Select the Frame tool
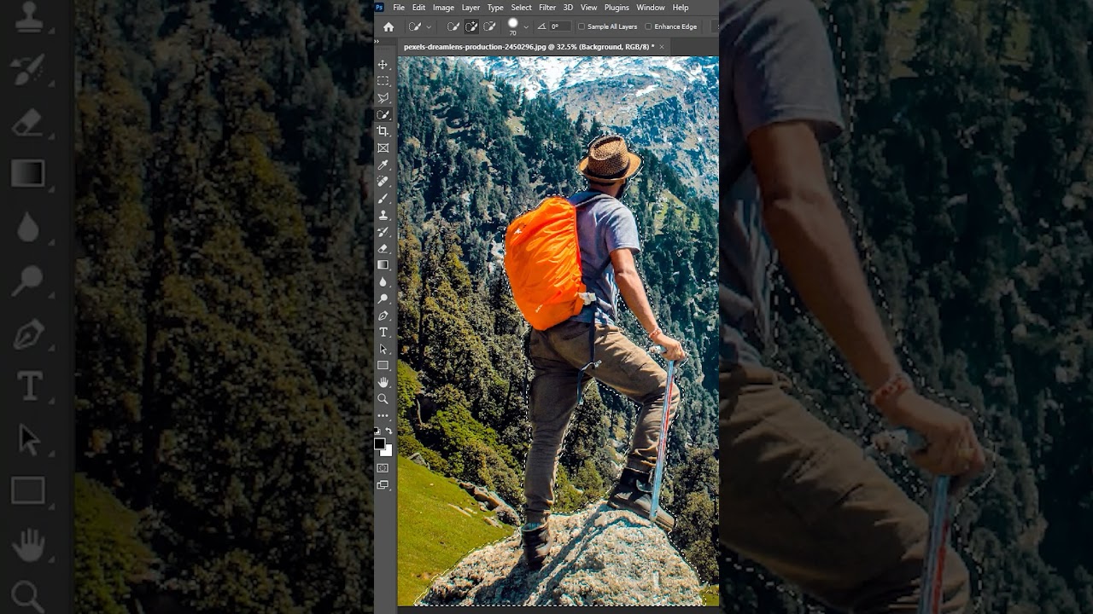Screen dimensions: 1093x614 tap(383, 148)
